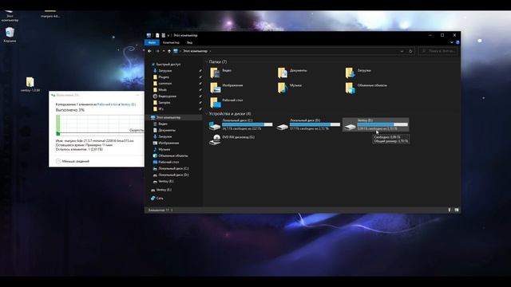Collapse details with Меньше сведений
This screenshot has height=287, width=511.
click(73, 161)
